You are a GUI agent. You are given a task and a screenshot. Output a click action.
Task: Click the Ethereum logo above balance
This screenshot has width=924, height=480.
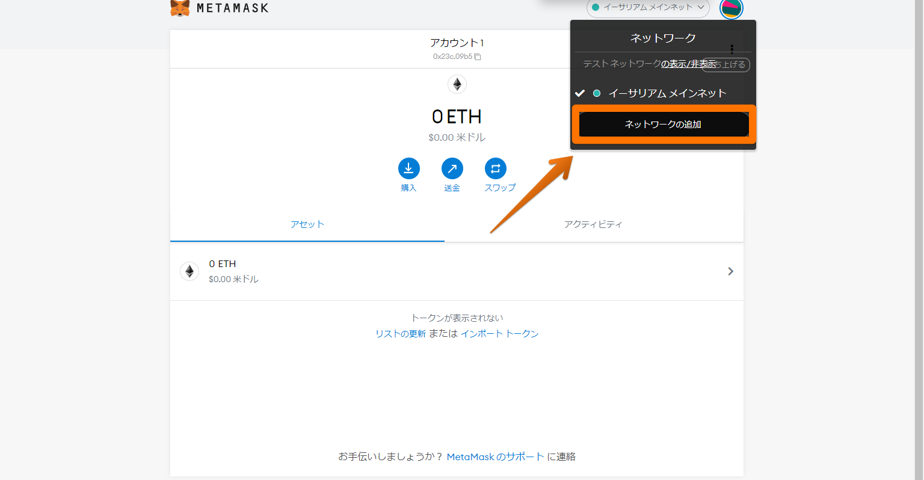tap(457, 84)
